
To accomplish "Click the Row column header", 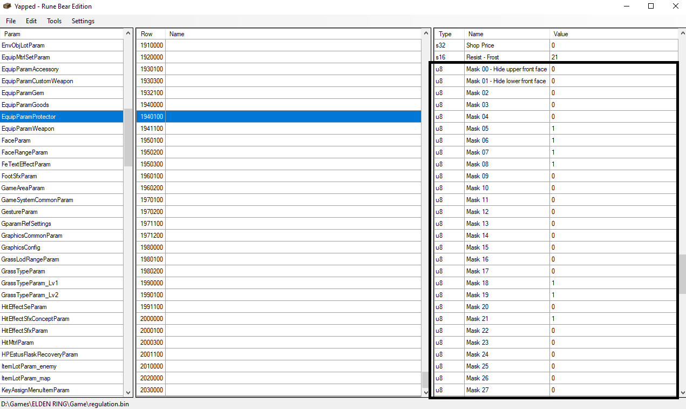I will (151, 34).
